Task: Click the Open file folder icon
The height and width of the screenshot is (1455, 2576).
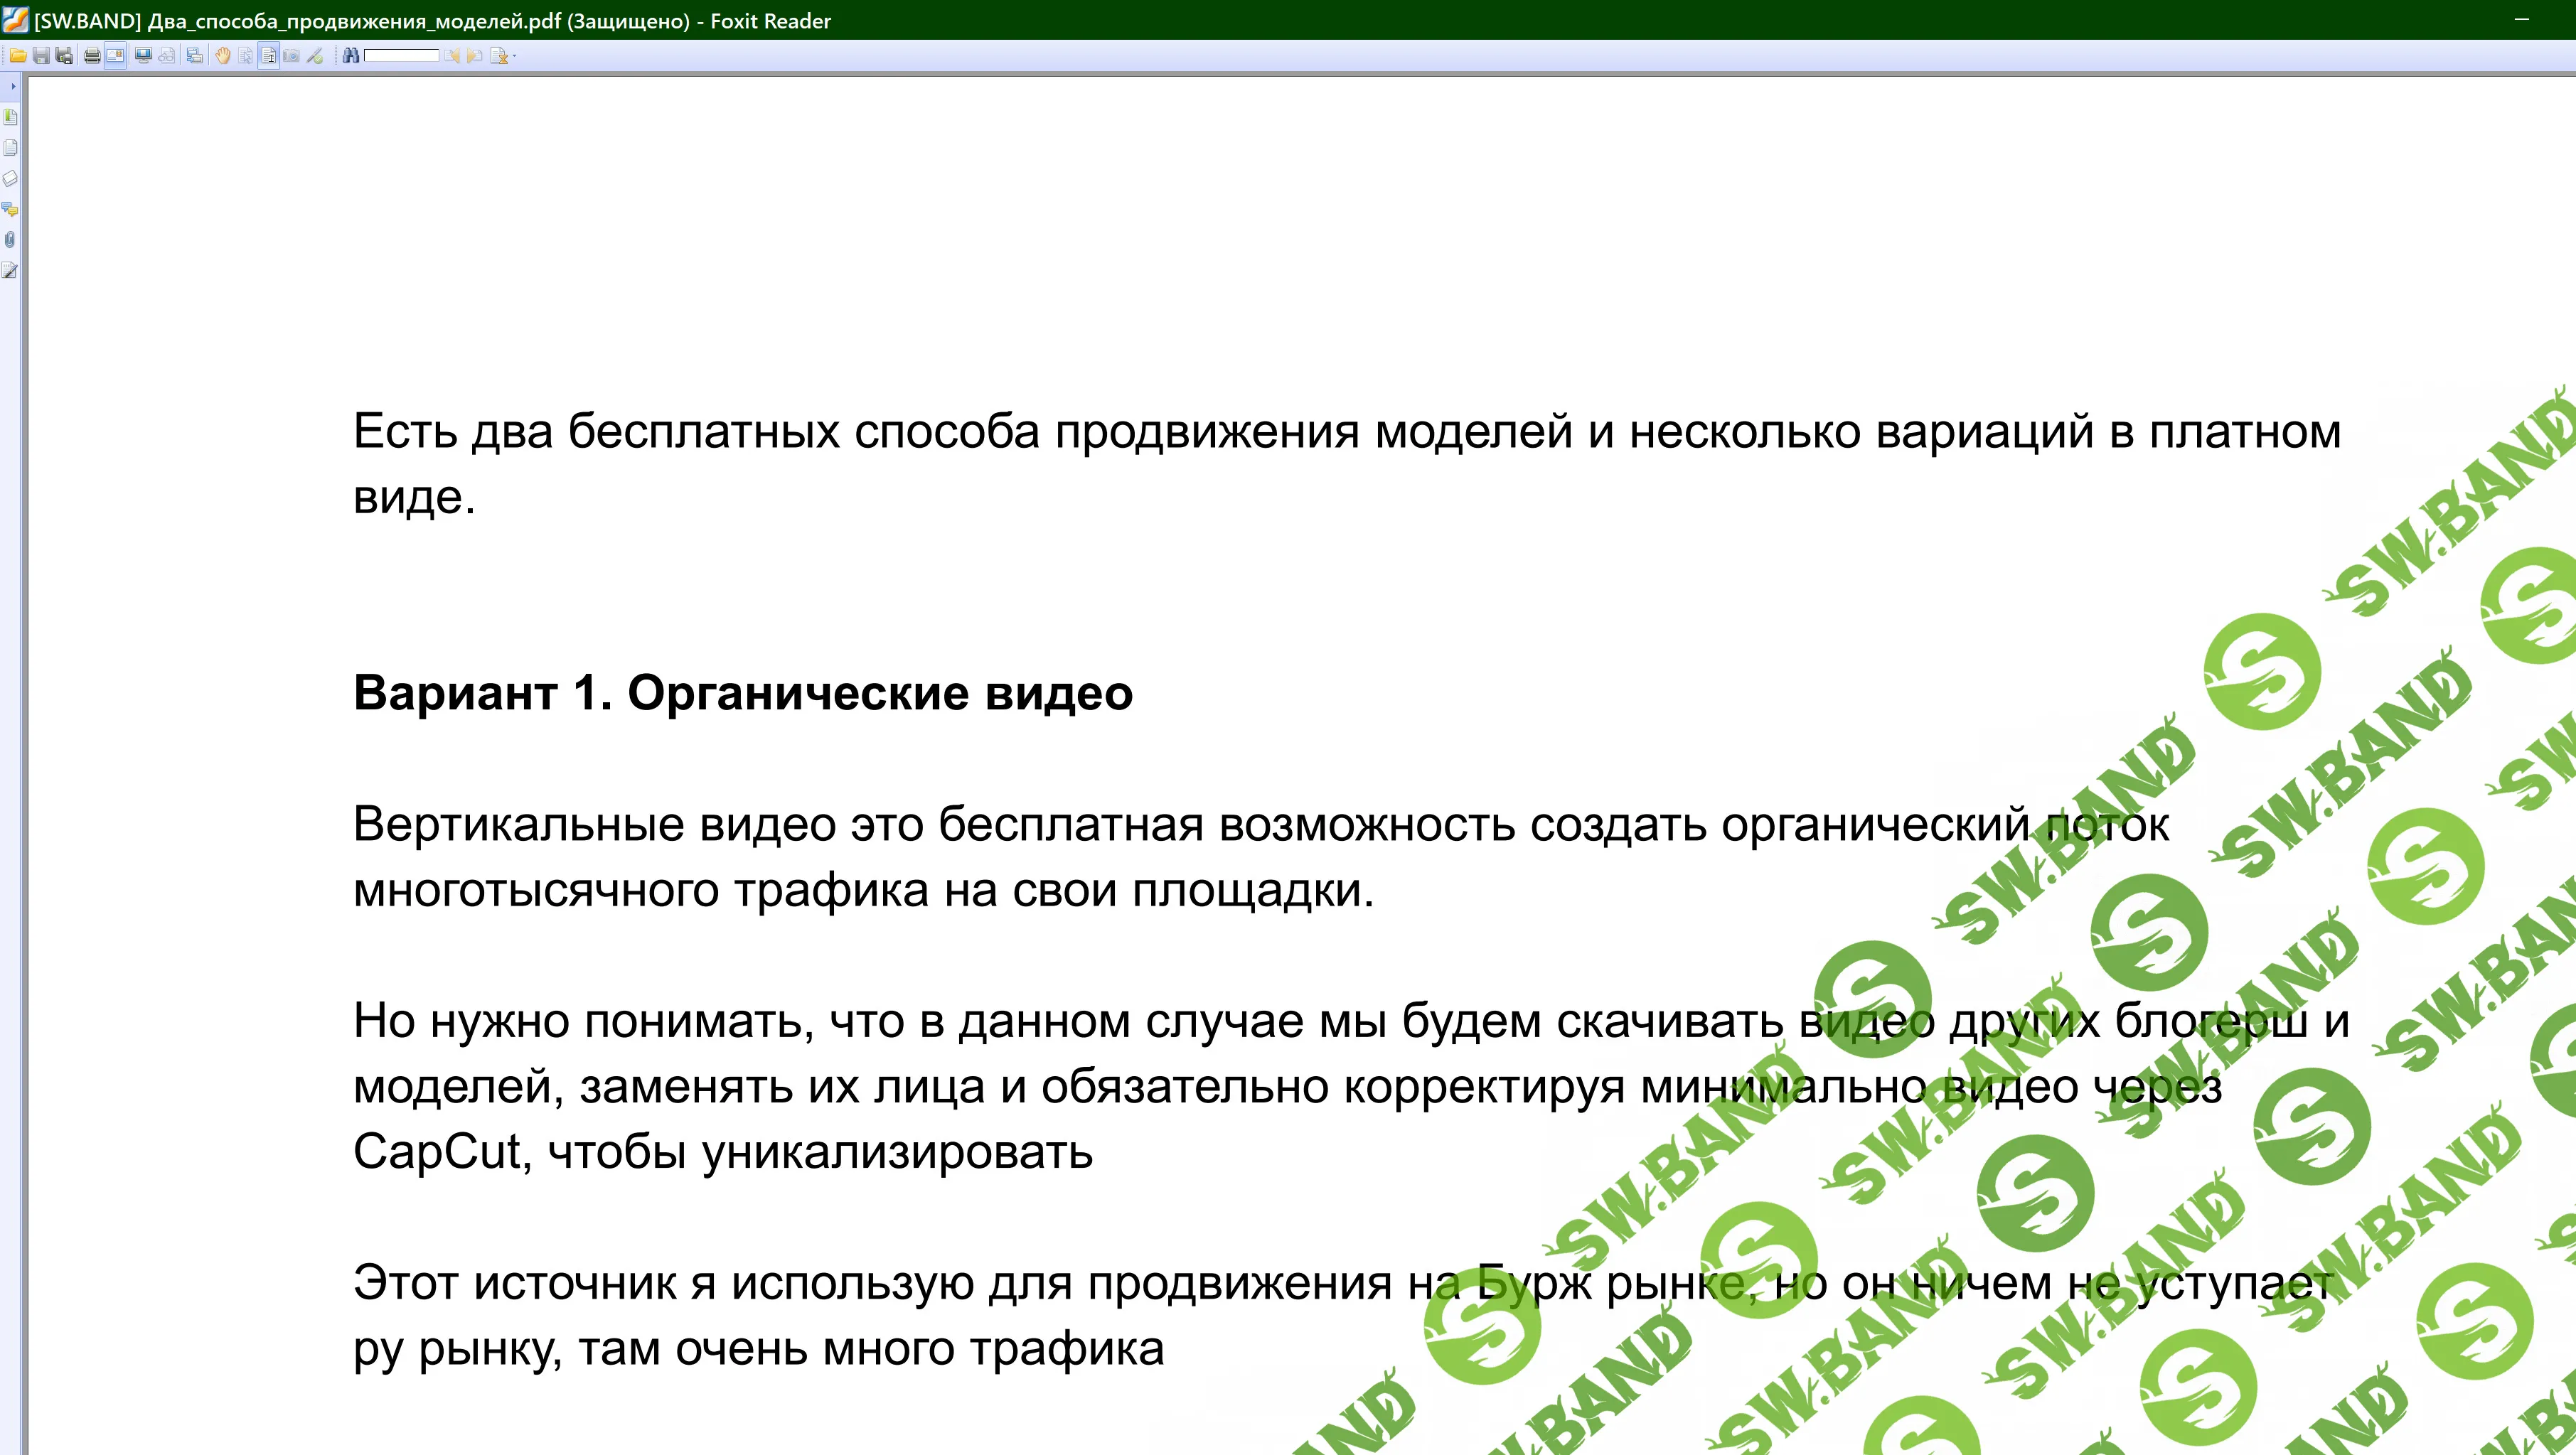Action: [18, 56]
